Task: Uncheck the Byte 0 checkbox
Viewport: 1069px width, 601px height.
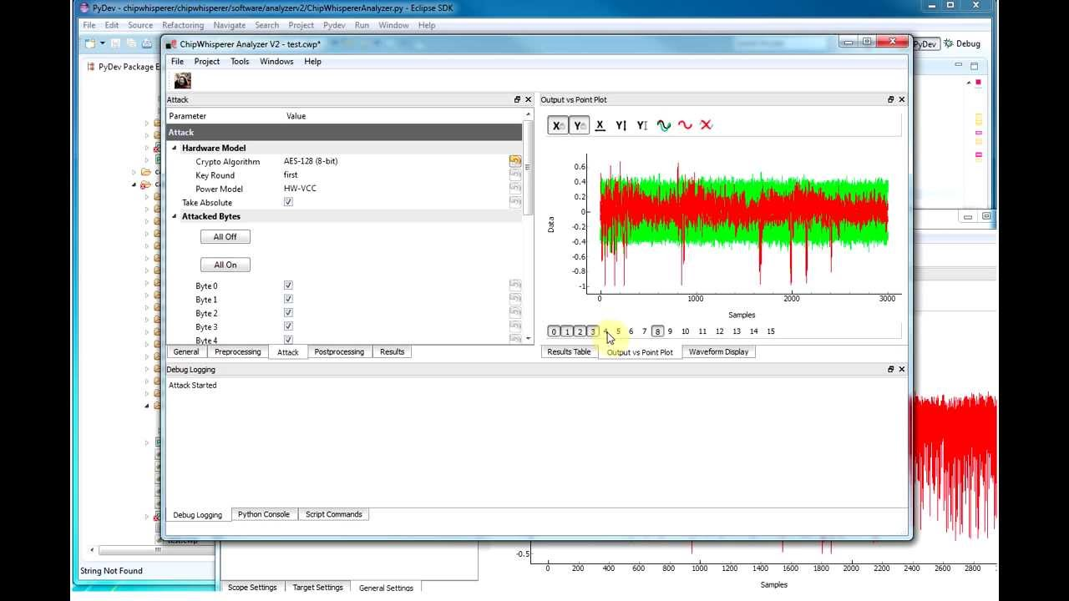Action: pyautogui.click(x=288, y=285)
